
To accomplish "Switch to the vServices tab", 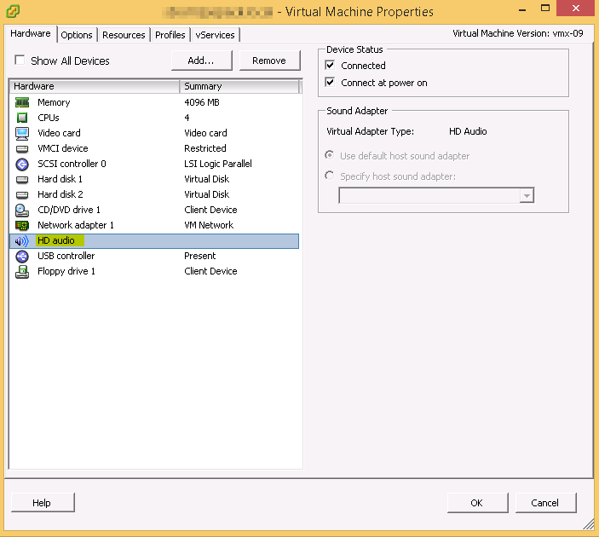I will [215, 35].
